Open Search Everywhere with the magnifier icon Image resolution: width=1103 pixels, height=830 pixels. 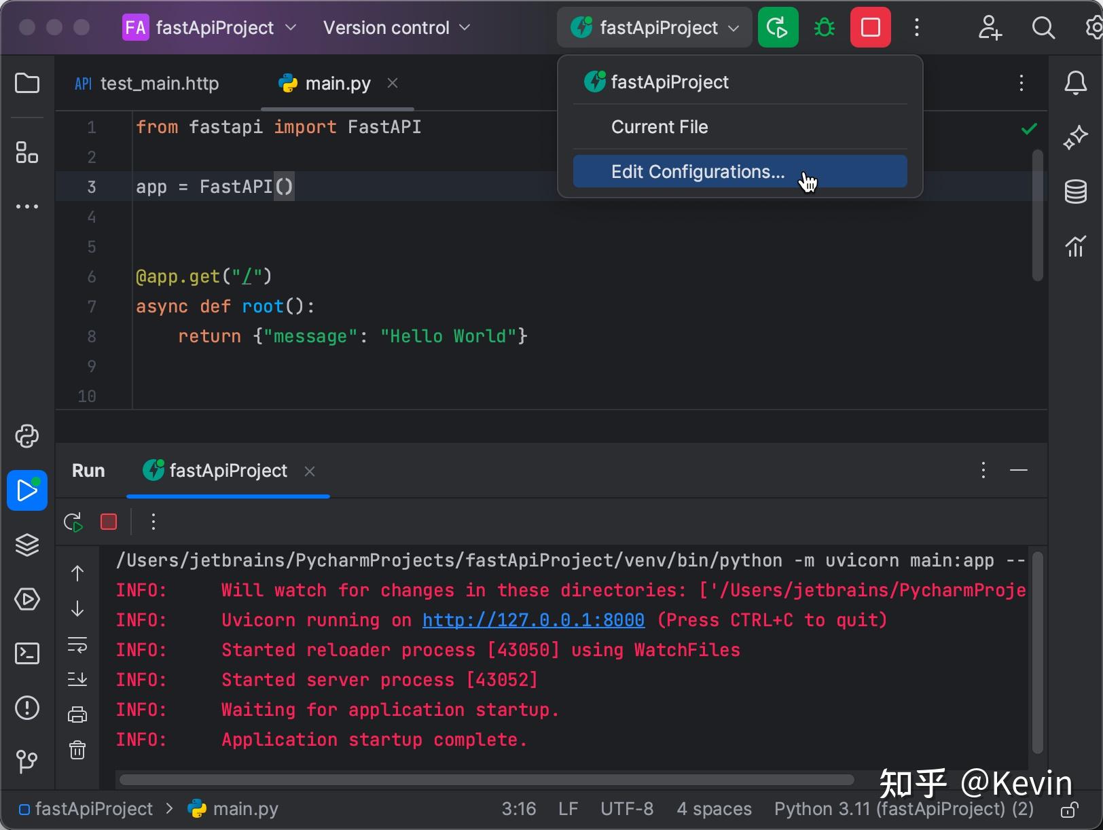pos(1043,28)
